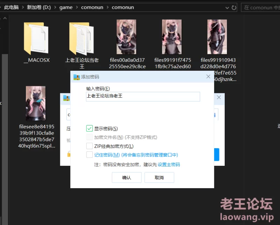Screen dimensions: 280x225
Task: Click the lock icon in background dialog
Action: (69, 154)
